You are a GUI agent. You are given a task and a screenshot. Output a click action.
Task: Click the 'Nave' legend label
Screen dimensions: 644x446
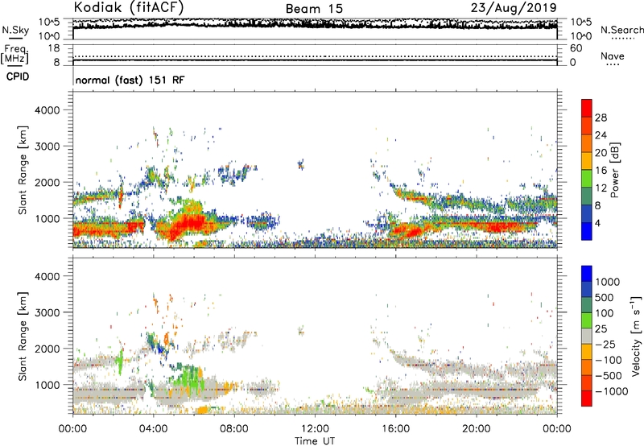[x=613, y=56]
